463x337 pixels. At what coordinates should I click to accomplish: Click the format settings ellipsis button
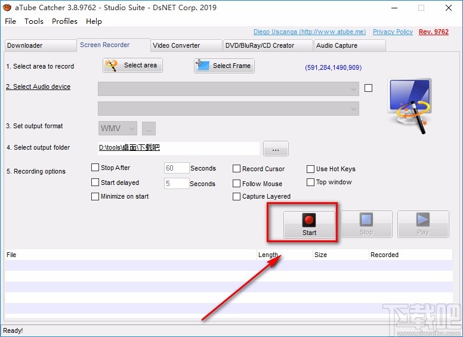point(149,129)
